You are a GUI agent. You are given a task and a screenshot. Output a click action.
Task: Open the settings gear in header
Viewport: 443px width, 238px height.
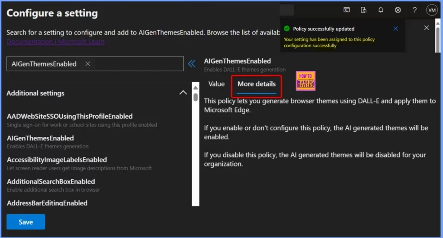398,10
